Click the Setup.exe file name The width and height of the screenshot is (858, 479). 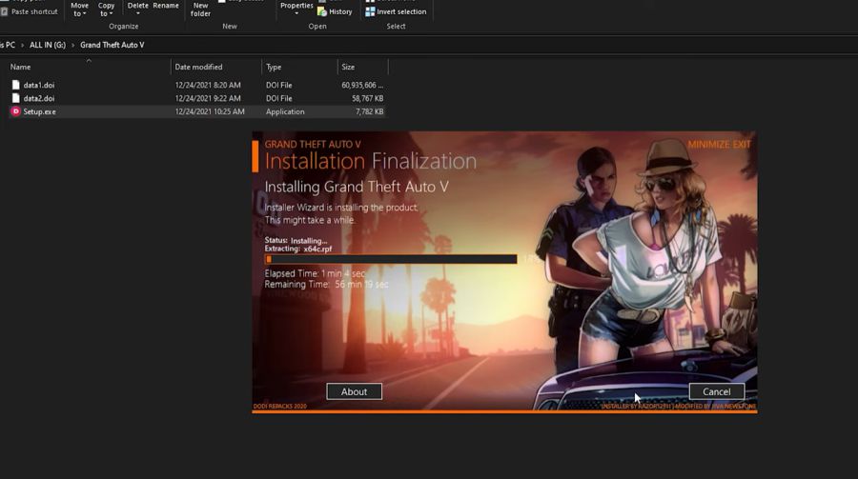click(39, 111)
